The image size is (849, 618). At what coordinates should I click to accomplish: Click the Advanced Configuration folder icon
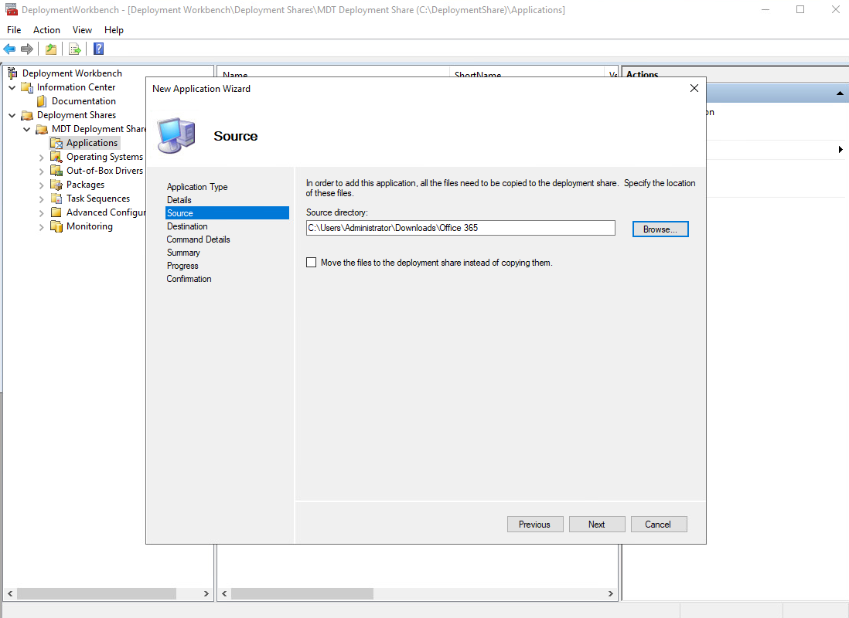pos(56,212)
